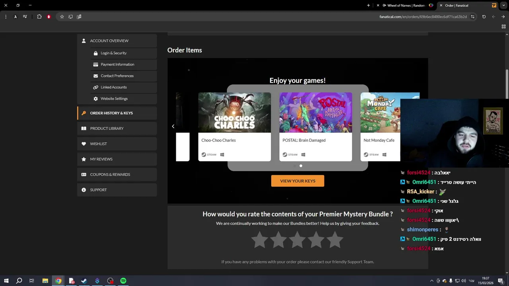
Task: Reload the Fanatical order page
Action: click(484, 17)
